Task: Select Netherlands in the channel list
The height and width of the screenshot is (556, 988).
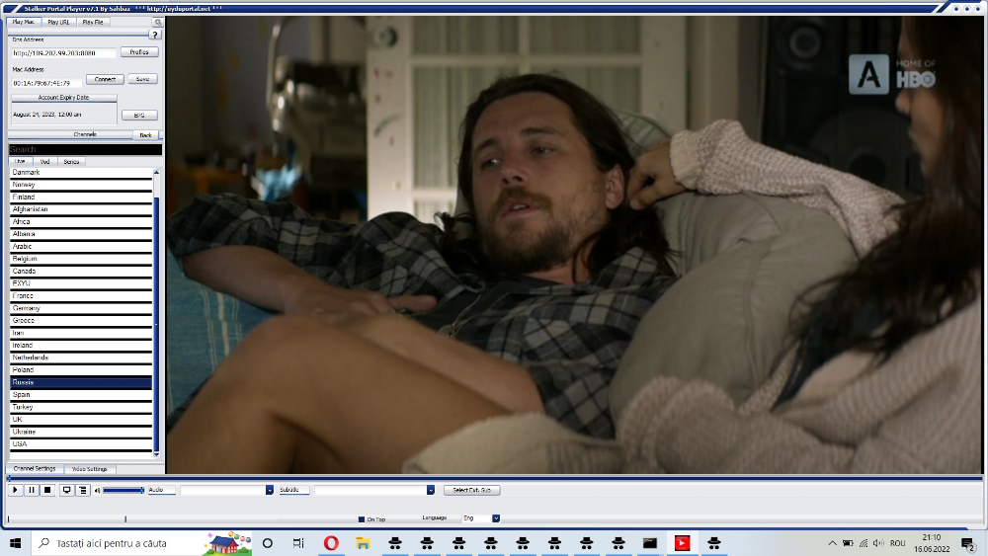Action: [x=81, y=357]
